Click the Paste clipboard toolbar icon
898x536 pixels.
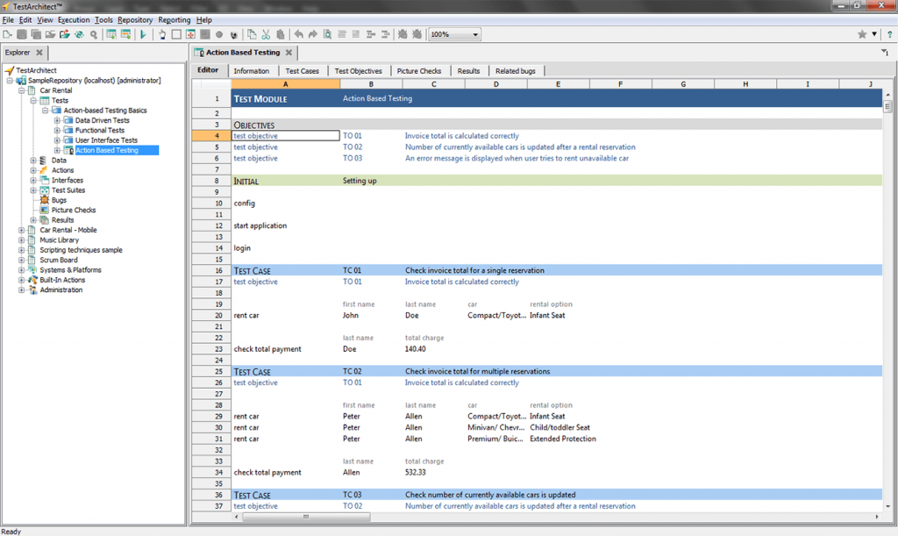[280, 34]
